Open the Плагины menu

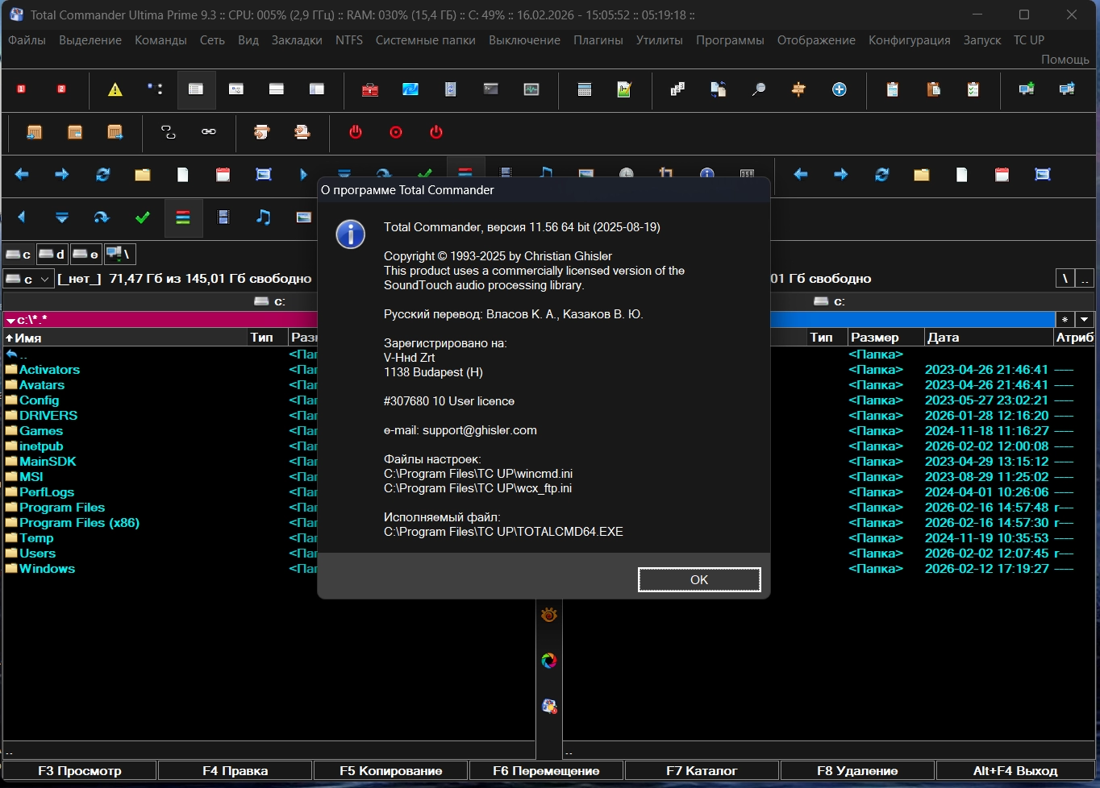598,40
